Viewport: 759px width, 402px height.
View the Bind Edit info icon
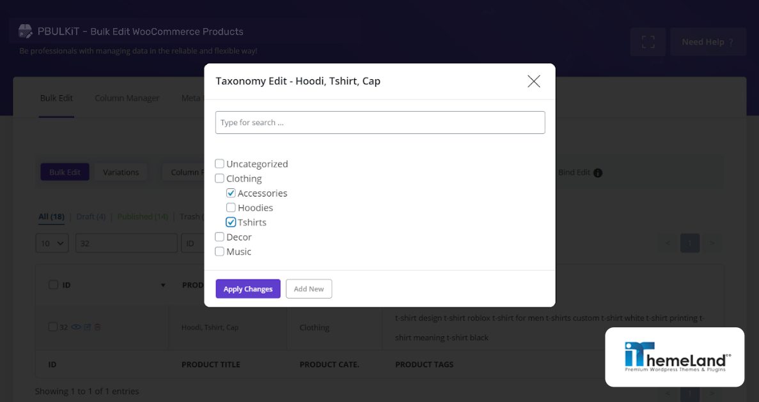click(597, 172)
